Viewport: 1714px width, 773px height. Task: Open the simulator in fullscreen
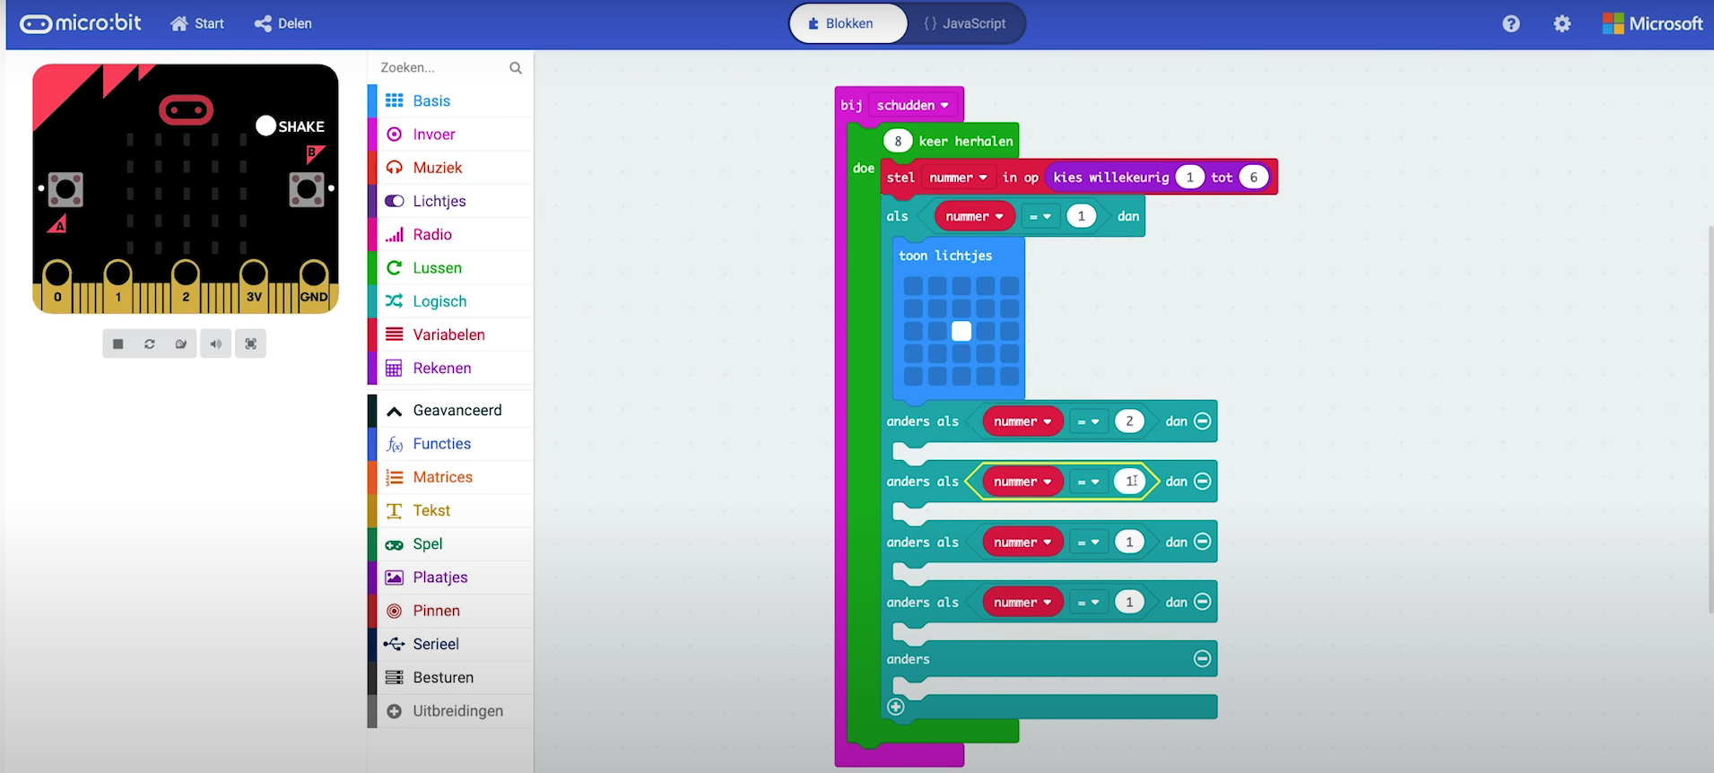point(250,344)
